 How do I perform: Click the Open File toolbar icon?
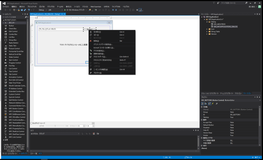tap(19, 10)
